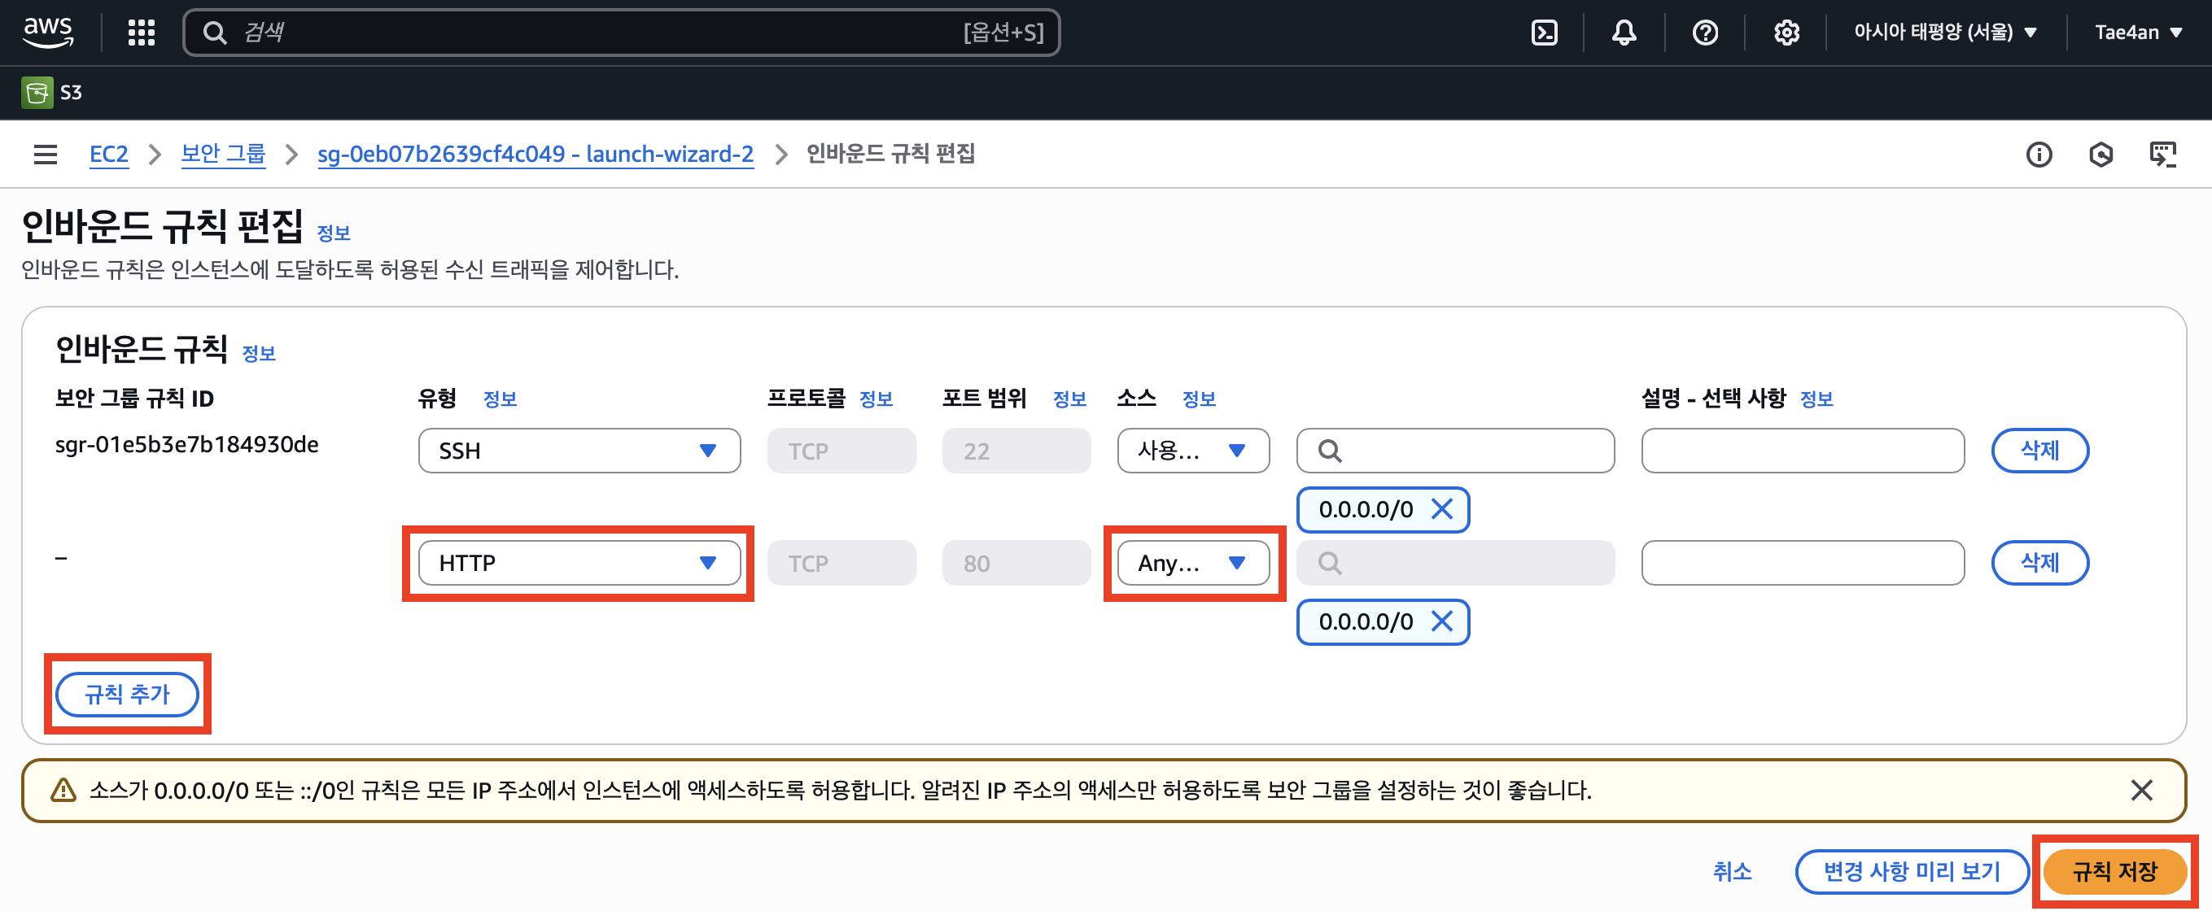This screenshot has width=2212, height=911.
Task: Click the hexagon diagnostics icon
Action: 2101,154
